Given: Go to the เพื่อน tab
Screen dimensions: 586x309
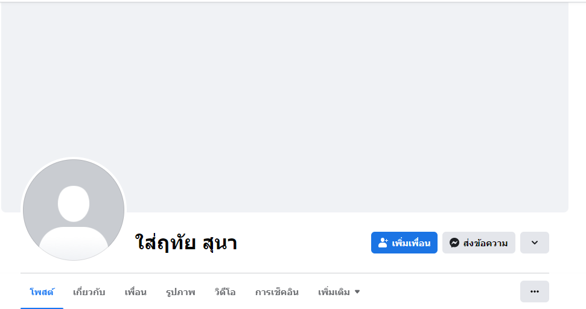Looking at the screenshot, I should [x=135, y=292].
